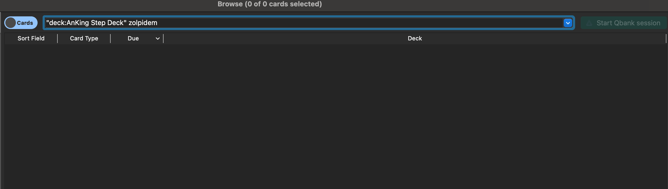Sort by the Sort Field column header
668x189 pixels.
click(31, 39)
